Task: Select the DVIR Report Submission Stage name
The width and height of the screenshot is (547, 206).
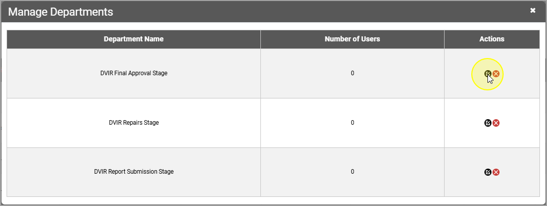Action: point(134,172)
